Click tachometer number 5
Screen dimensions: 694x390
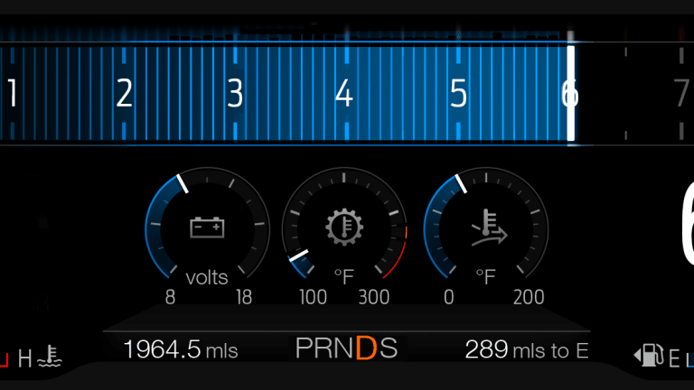coord(458,93)
